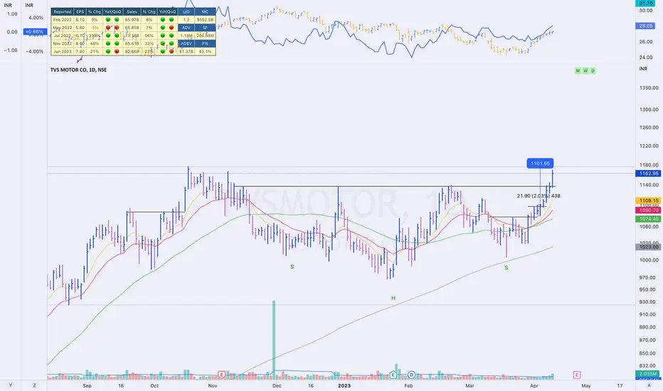663x391 pixels.
Task: Open the green earnings E marker before Feb
Action: coord(393,375)
